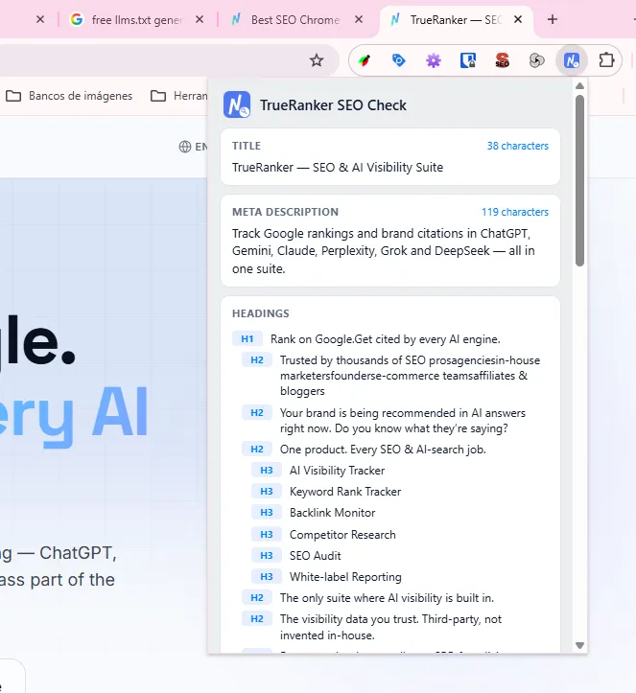This screenshot has height=693, width=636.
Task: Click H3 'Keyword Rank Tracker'
Action: click(345, 492)
